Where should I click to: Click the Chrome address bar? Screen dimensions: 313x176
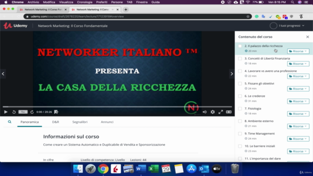tap(138, 16)
